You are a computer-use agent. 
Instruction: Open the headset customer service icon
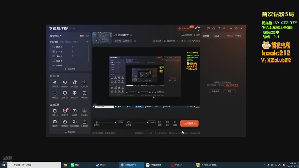click(x=213, y=28)
